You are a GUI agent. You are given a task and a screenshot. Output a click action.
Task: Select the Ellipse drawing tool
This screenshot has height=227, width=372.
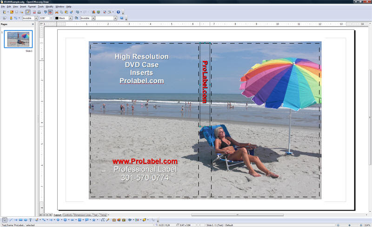click(x=26, y=220)
